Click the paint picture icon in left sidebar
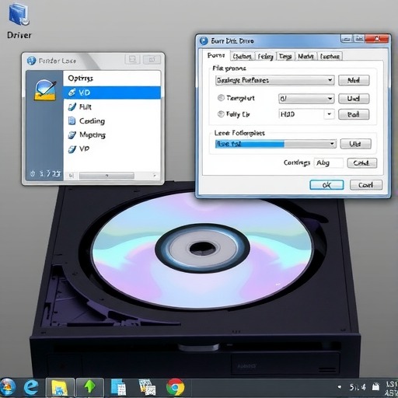Screen dimensions: 398x398 [45, 90]
